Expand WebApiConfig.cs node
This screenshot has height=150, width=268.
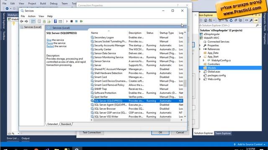point(204,60)
